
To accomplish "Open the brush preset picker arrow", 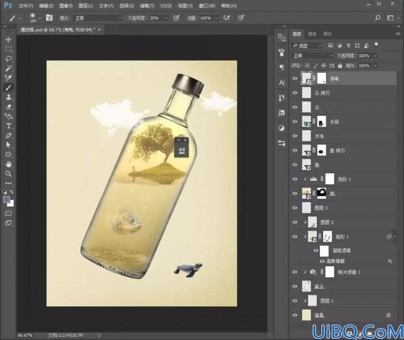I will tap(40, 18).
